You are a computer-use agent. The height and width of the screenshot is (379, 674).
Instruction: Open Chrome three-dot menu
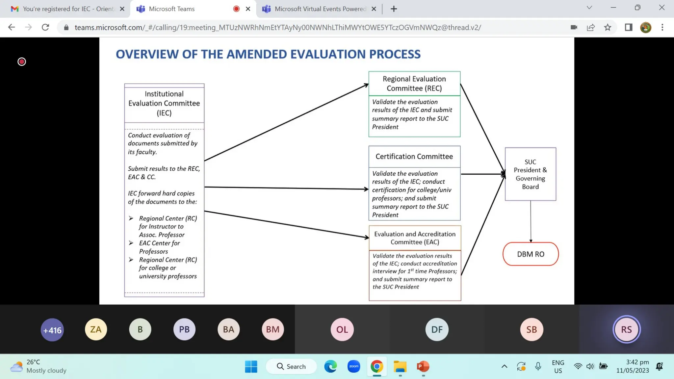tap(662, 27)
